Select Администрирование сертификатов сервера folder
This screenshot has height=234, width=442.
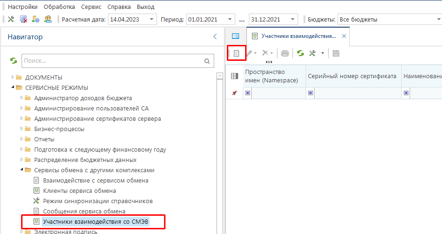click(97, 118)
